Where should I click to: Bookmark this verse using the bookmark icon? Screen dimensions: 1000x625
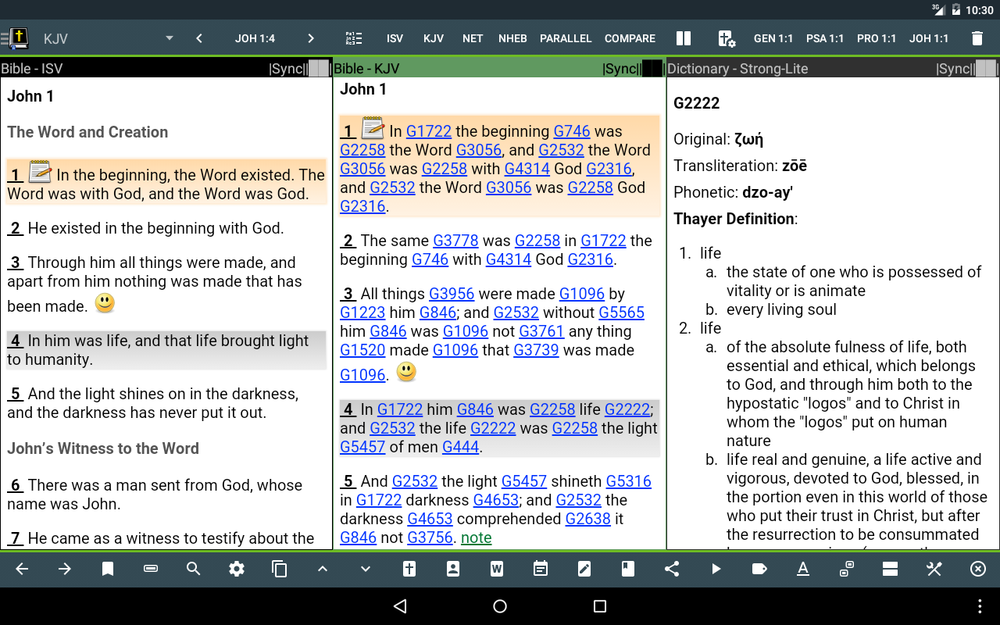(107, 569)
